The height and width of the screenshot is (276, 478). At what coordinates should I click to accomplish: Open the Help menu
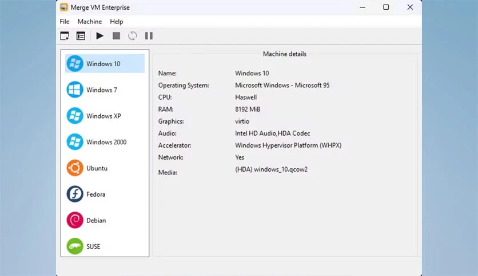click(117, 22)
